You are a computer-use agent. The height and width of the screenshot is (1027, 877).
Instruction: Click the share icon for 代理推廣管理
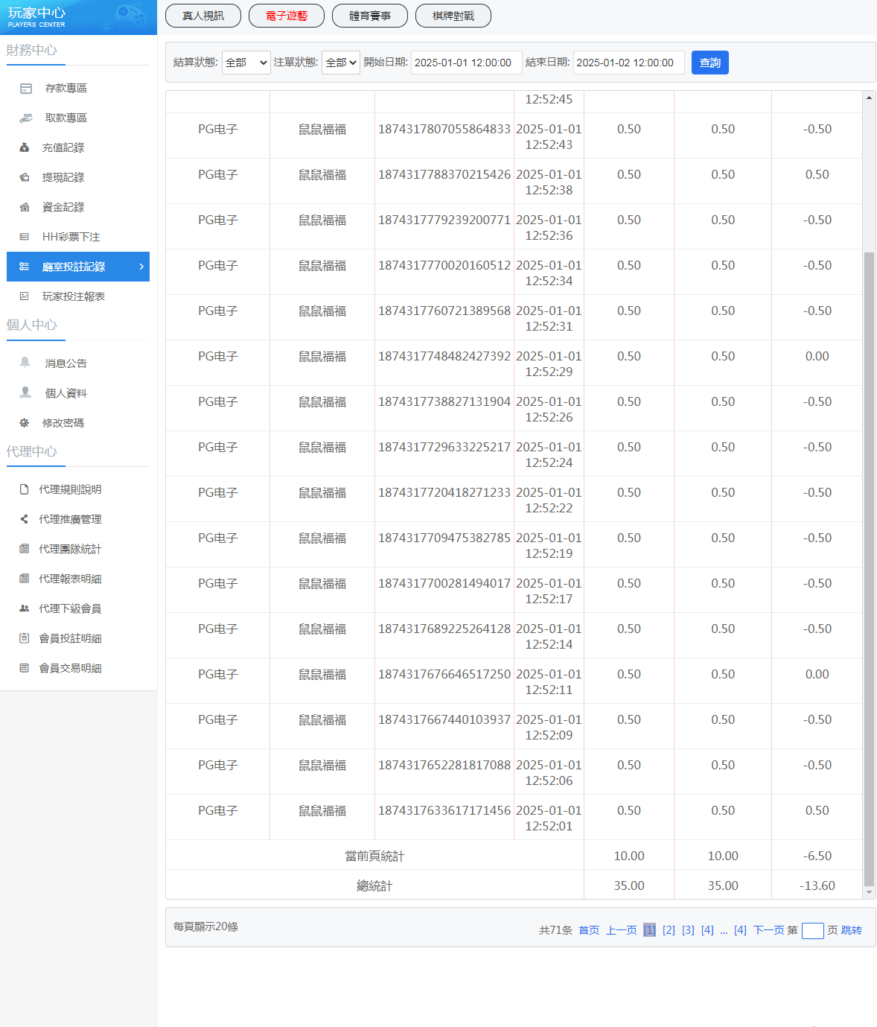pyautogui.click(x=25, y=519)
